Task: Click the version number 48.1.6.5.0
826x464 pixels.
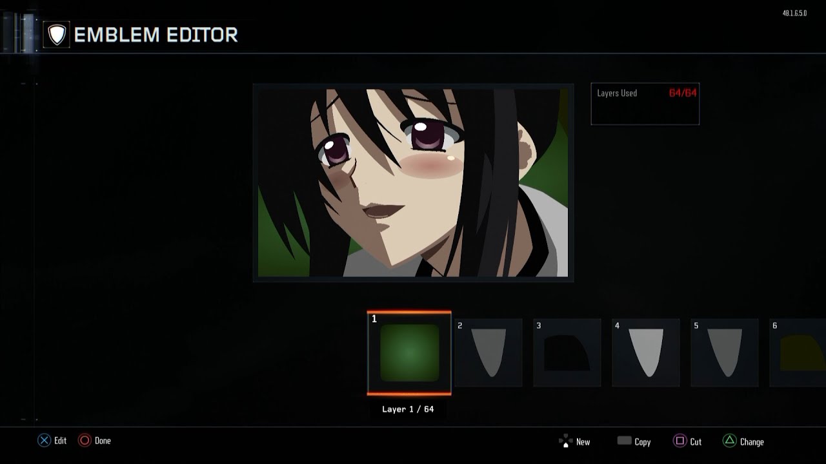Action: pyautogui.click(x=794, y=14)
